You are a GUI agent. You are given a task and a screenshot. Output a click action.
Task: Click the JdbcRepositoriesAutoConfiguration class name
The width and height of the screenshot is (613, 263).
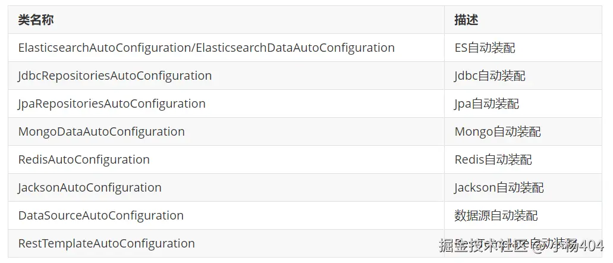click(115, 76)
